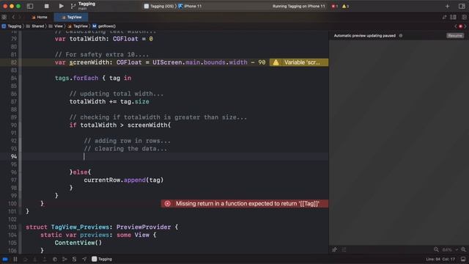
Task: Click the error icon on line 100
Action: 168,204
